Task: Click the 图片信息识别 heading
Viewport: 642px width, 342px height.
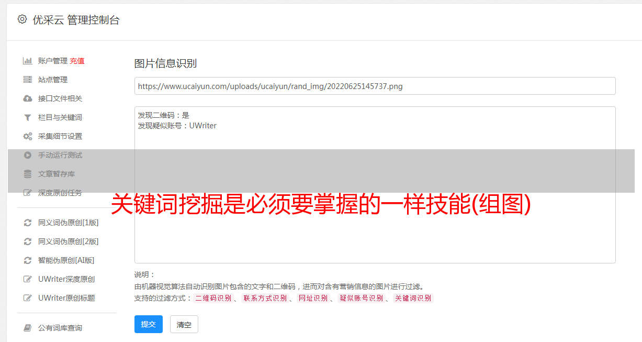Action: [x=165, y=63]
